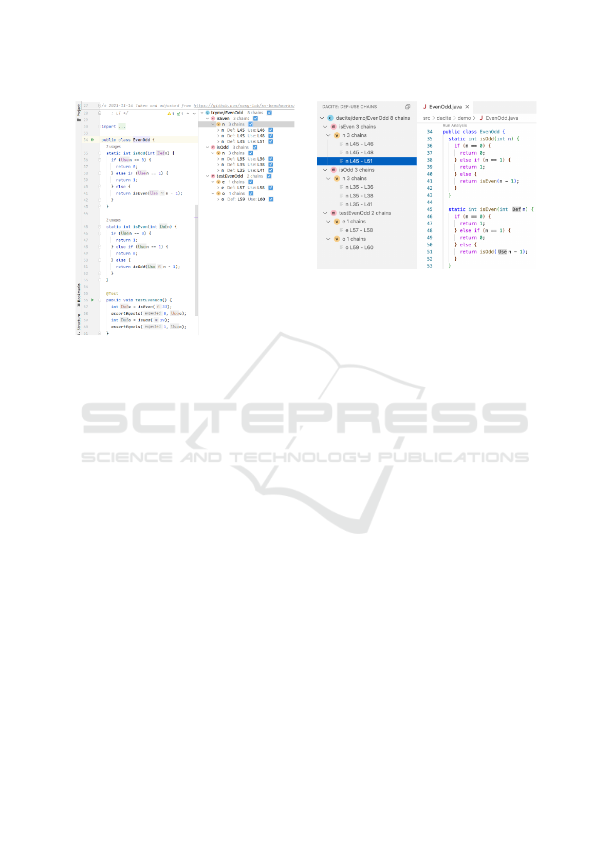Click the IntelliJ editor vertical scrollbar
Viewport: 612px width, 866px height.
point(196,260)
